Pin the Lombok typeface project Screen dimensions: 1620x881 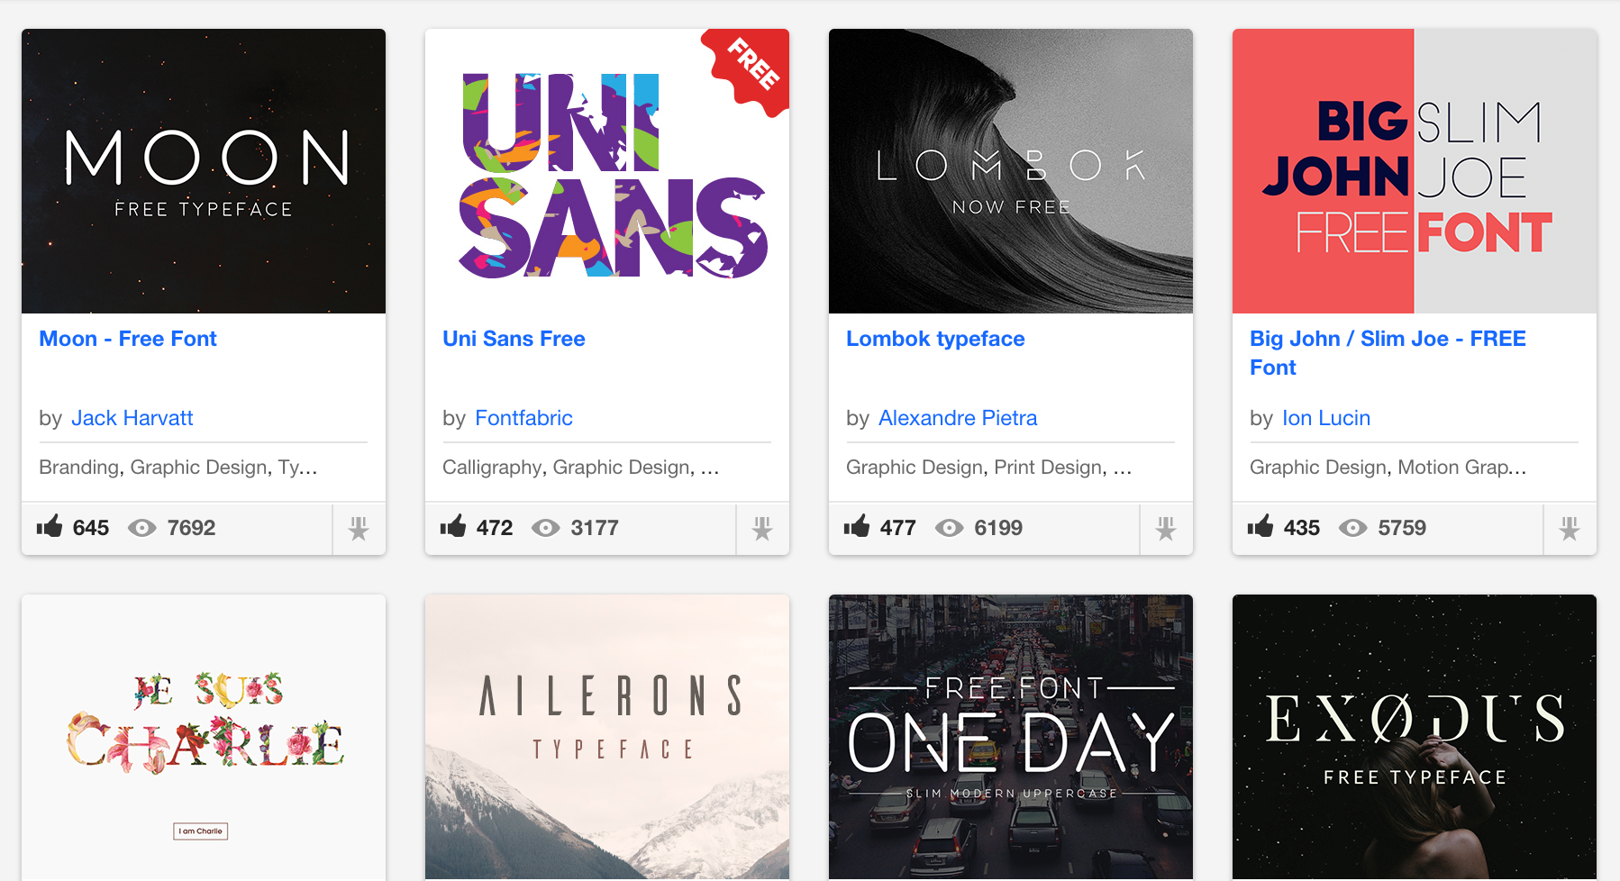[1166, 529]
